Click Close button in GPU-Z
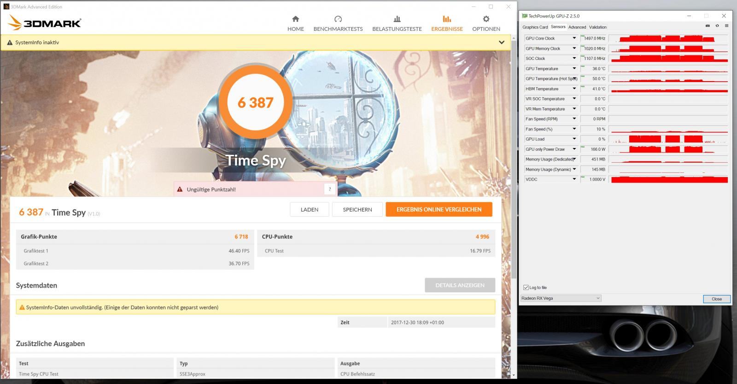Image resolution: width=737 pixels, height=384 pixels. [717, 299]
